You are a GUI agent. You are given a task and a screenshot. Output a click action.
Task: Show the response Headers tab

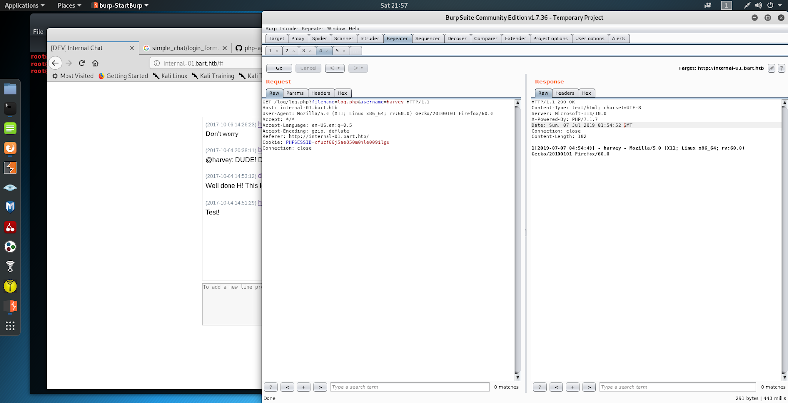coord(565,93)
